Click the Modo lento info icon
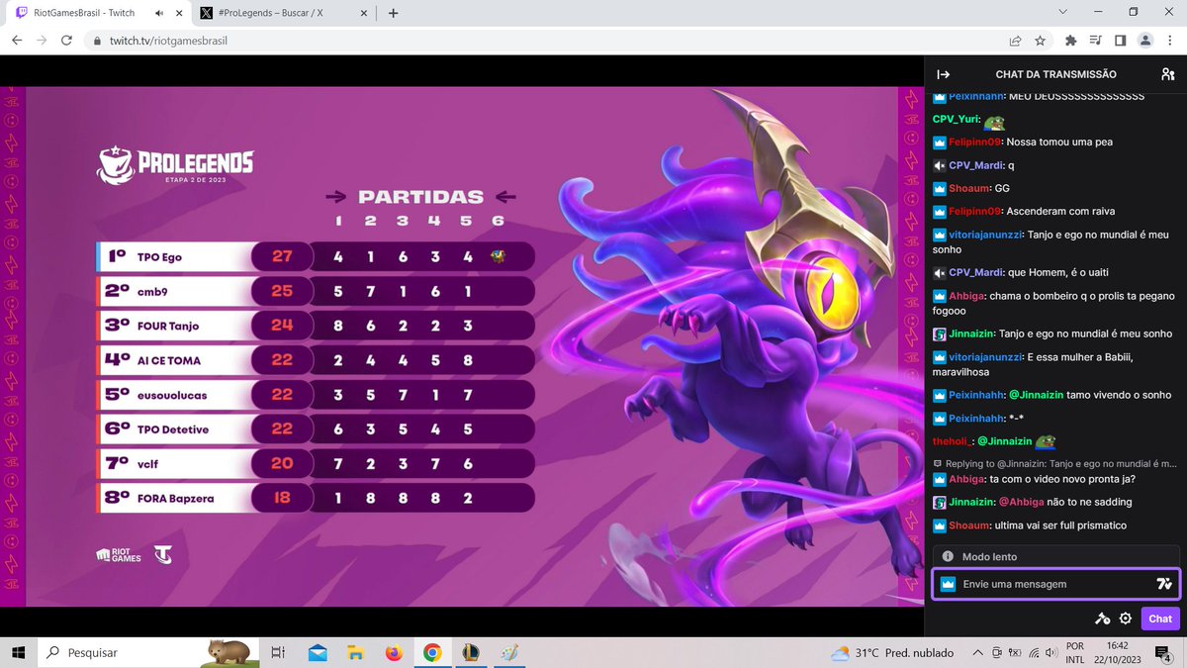This screenshot has height=668, width=1187. pos(948,557)
